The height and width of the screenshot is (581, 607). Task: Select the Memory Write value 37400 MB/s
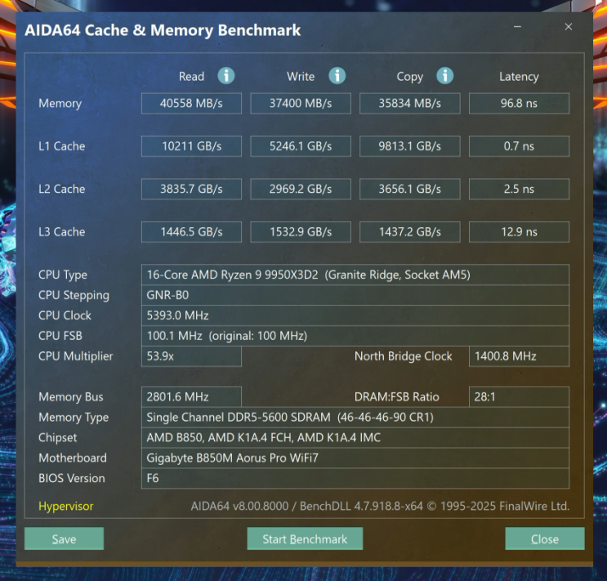(x=301, y=104)
